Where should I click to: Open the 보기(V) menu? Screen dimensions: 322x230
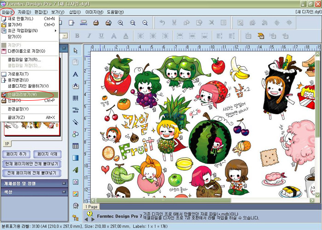pyautogui.click(x=57, y=12)
